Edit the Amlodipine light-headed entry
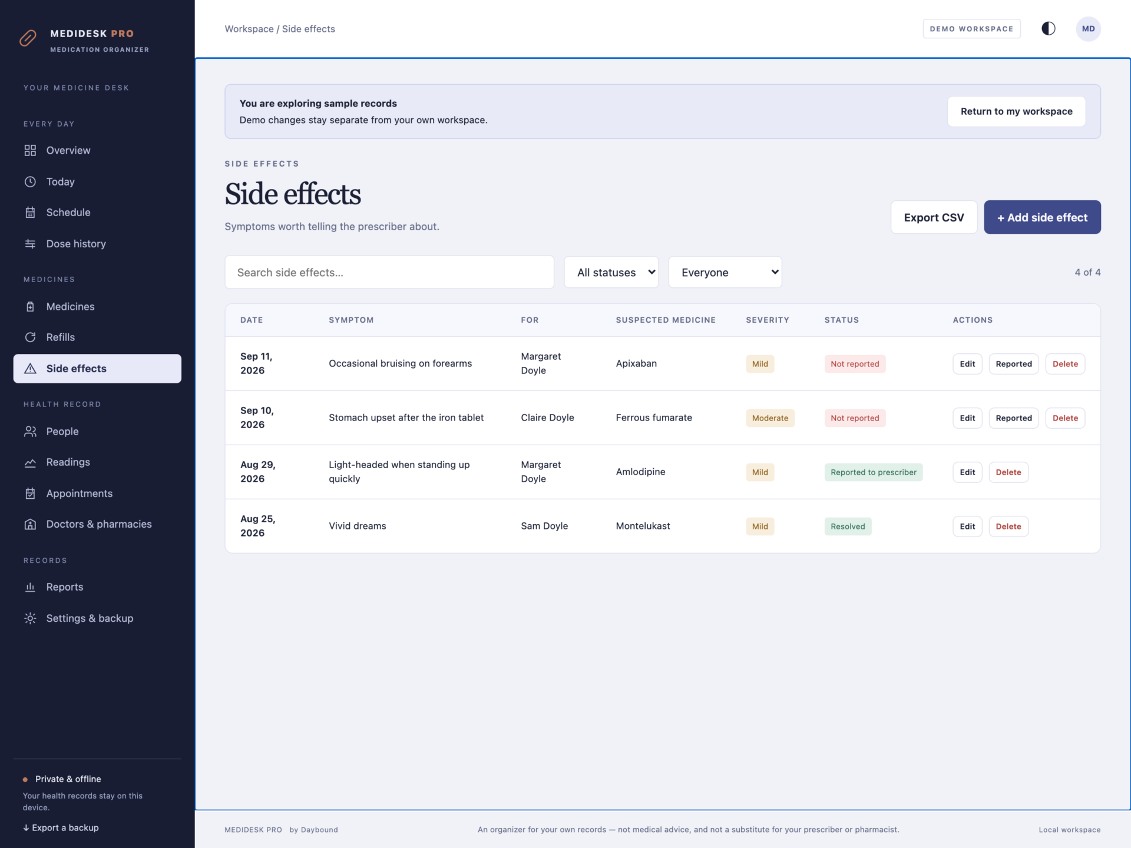Image resolution: width=1131 pixels, height=848 pixels. click(967, 472)
